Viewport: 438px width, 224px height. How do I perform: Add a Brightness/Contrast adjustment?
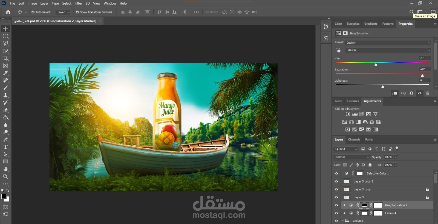(x=348, y=114)
